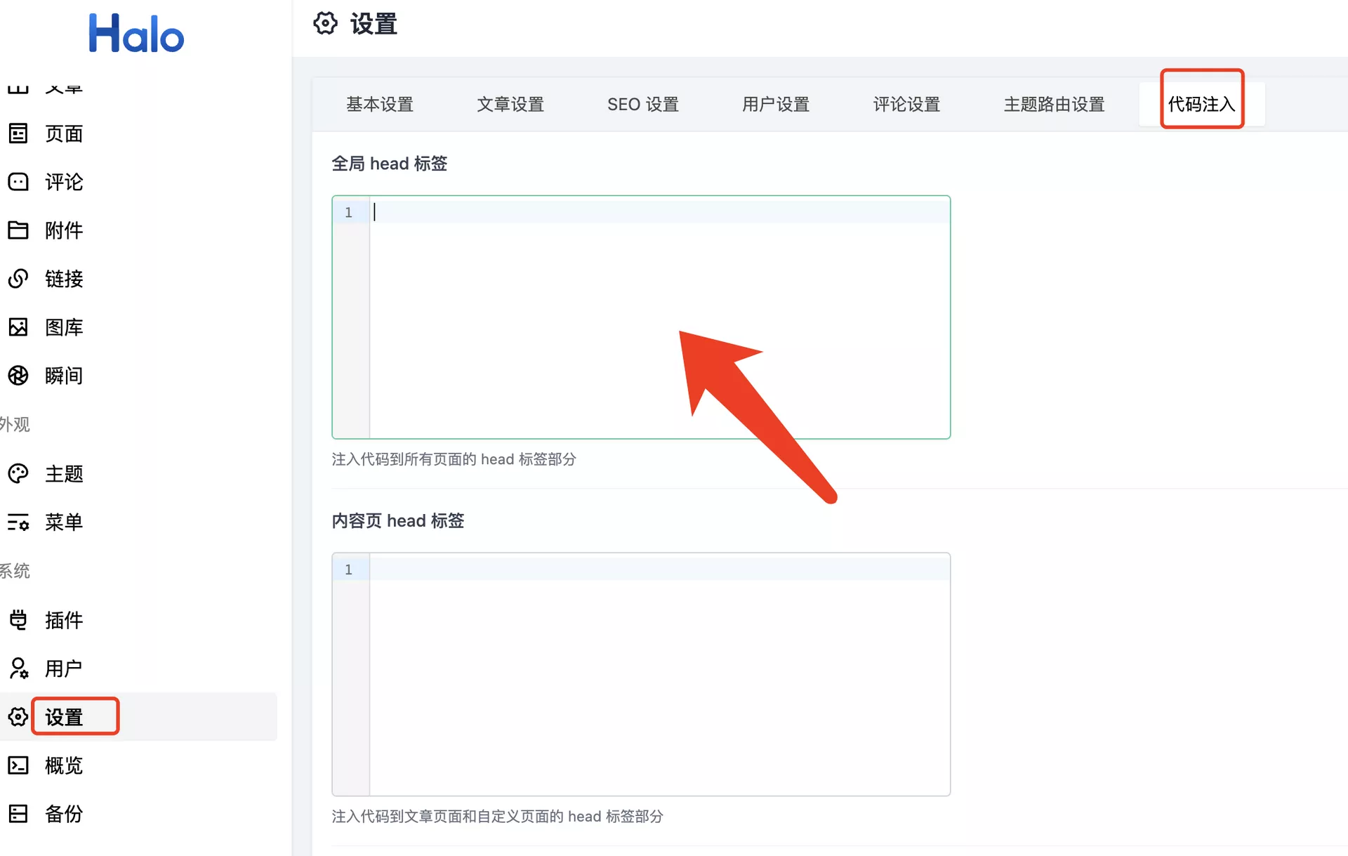Click the 菜单 menu settings icon
Viewport: 1348px width, 856px height.
click(18, 522)
